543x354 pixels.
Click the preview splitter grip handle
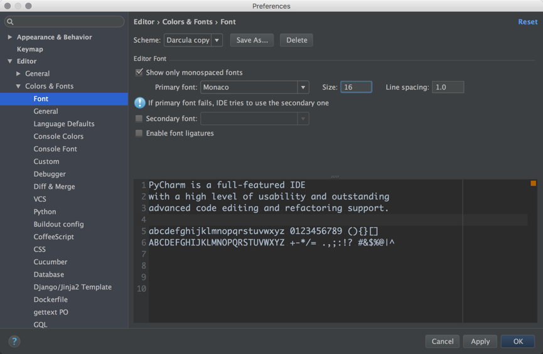pos(335,176)
